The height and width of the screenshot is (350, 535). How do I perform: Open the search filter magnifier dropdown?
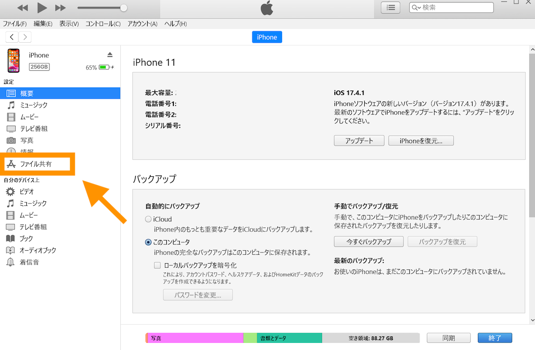pyautogui.click(x=416, y=7)
